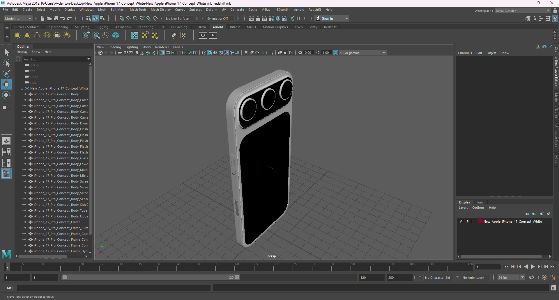
Task: Switch to four view layout
Action: pos(6,152)
